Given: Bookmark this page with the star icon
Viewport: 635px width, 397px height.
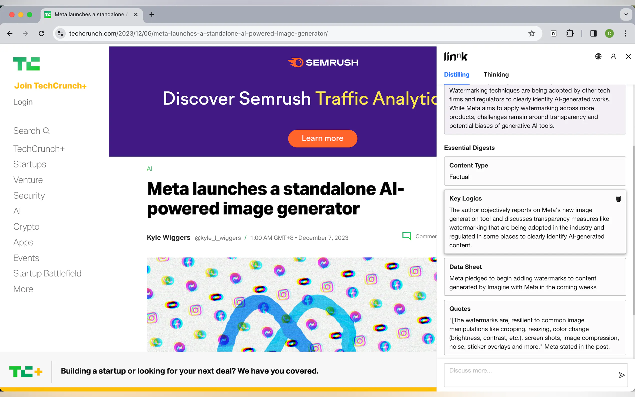Looking at the screenshot, I should (531, 33).
